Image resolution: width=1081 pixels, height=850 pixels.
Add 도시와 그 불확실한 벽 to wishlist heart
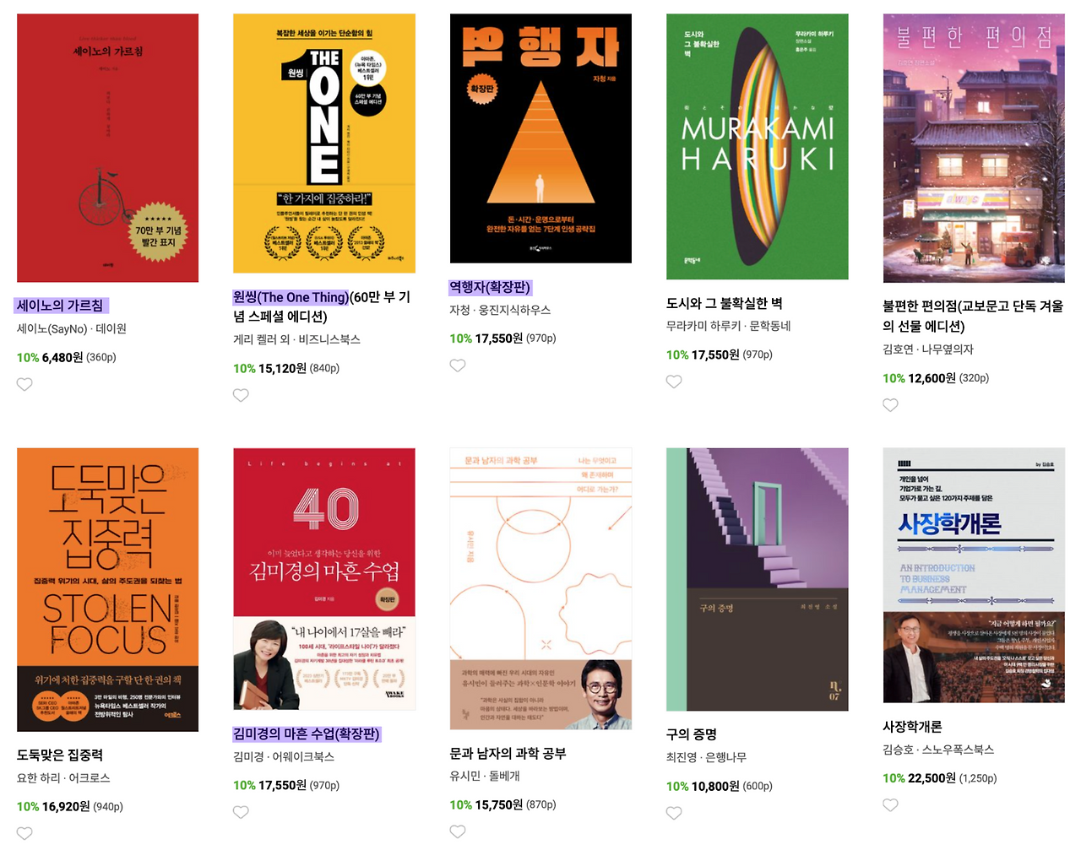click(674, 382)
